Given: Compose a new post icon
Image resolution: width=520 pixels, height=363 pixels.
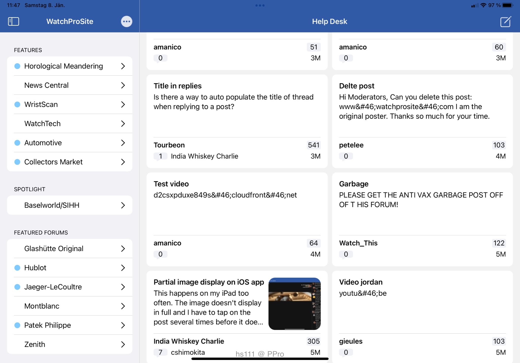Looking at the screenshot, I should coord(506,21).
